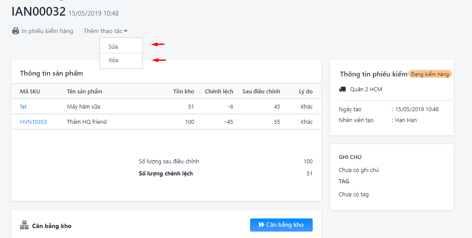Click the TAG heading
Screen dimensions: 472x238
(x=344, y=182)
